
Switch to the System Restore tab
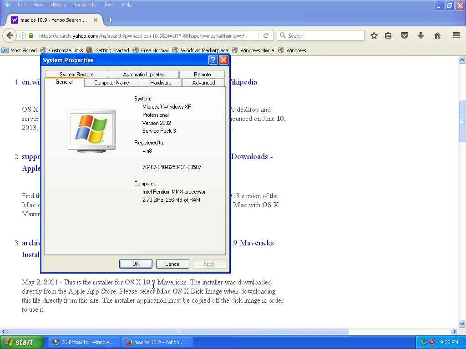[76, 74]
